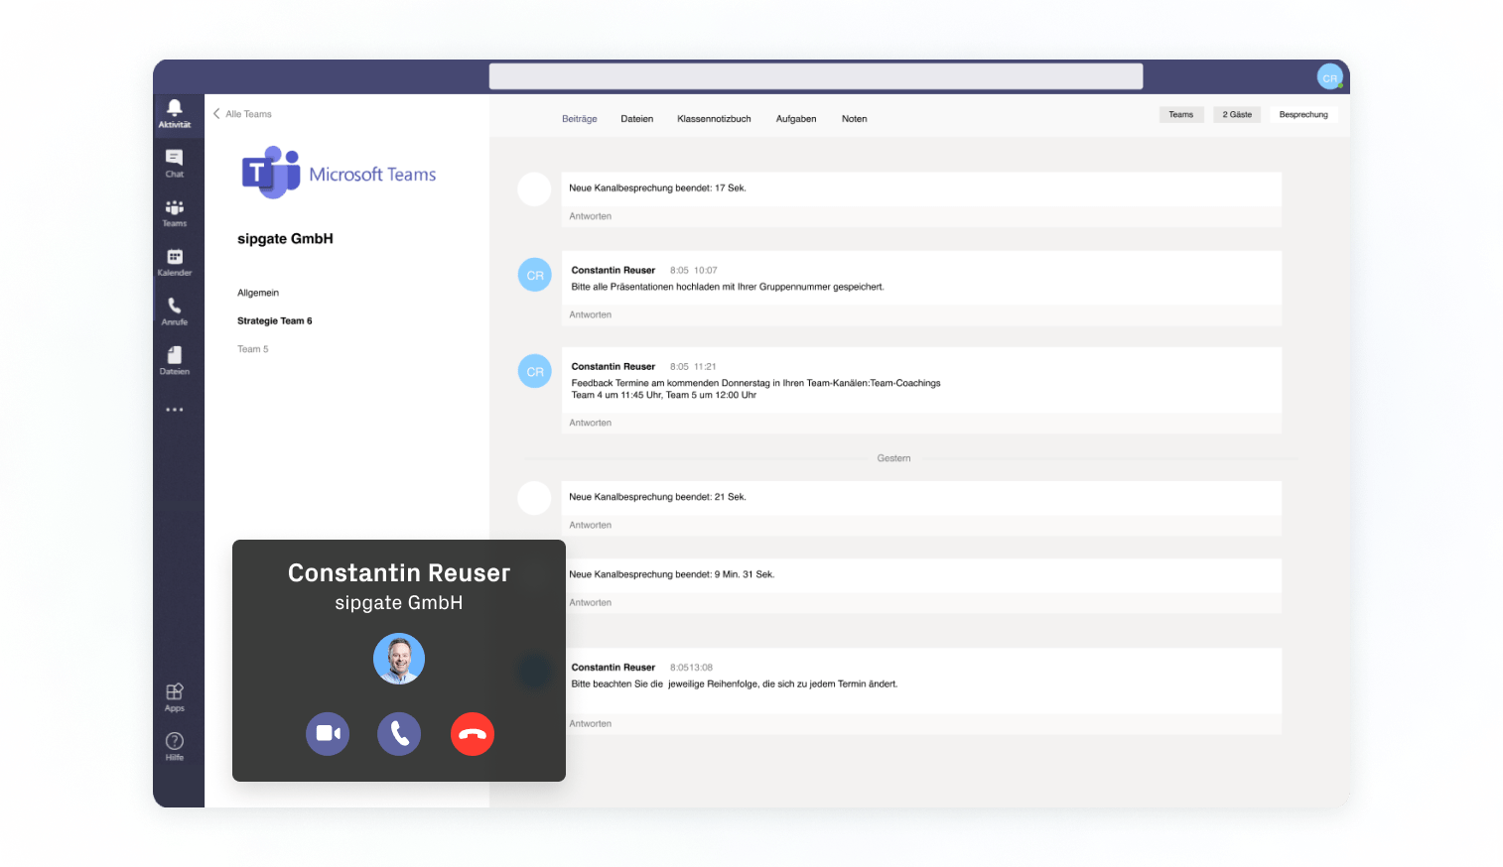Switch to the Dateien tab
Viewport: 1503px width, 867px height.
pos(637,119)
